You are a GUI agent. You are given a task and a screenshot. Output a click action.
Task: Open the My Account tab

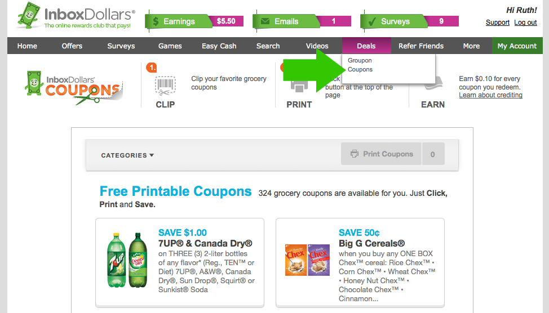click(517, 46)
